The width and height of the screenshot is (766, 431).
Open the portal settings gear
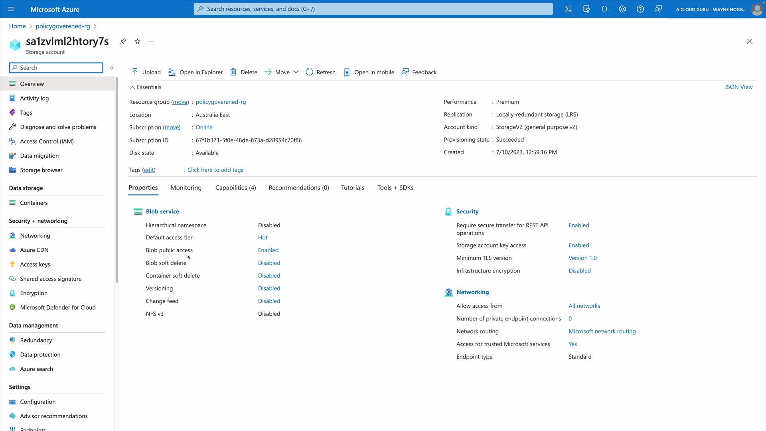(622, 9)
